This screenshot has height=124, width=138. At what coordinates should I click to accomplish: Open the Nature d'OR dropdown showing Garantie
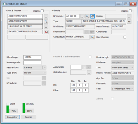point(35,68)
